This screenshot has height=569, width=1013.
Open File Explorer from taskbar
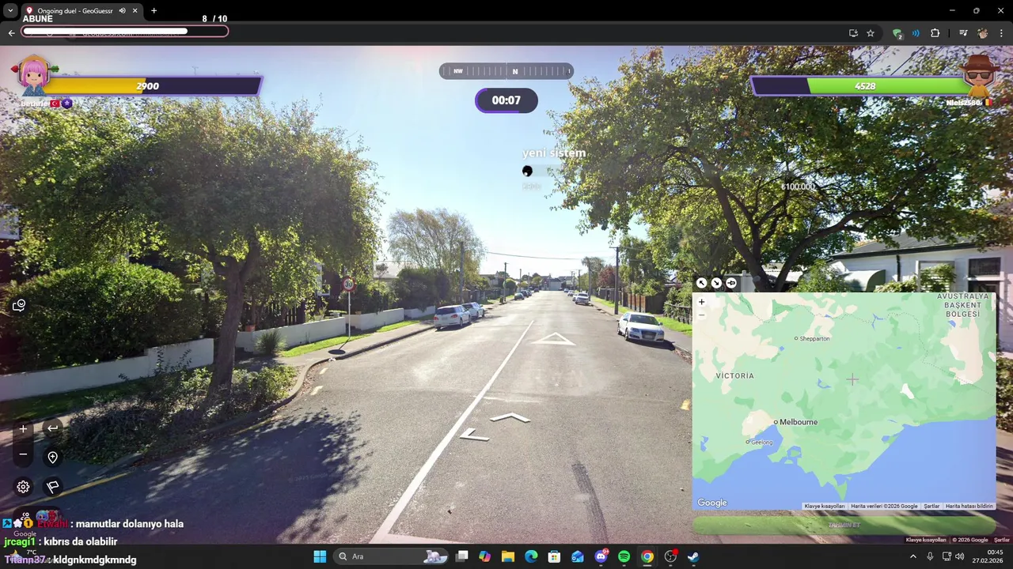pyautogui.click(x=508, y=556)
